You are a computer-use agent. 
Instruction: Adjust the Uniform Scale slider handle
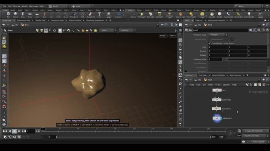227,59
